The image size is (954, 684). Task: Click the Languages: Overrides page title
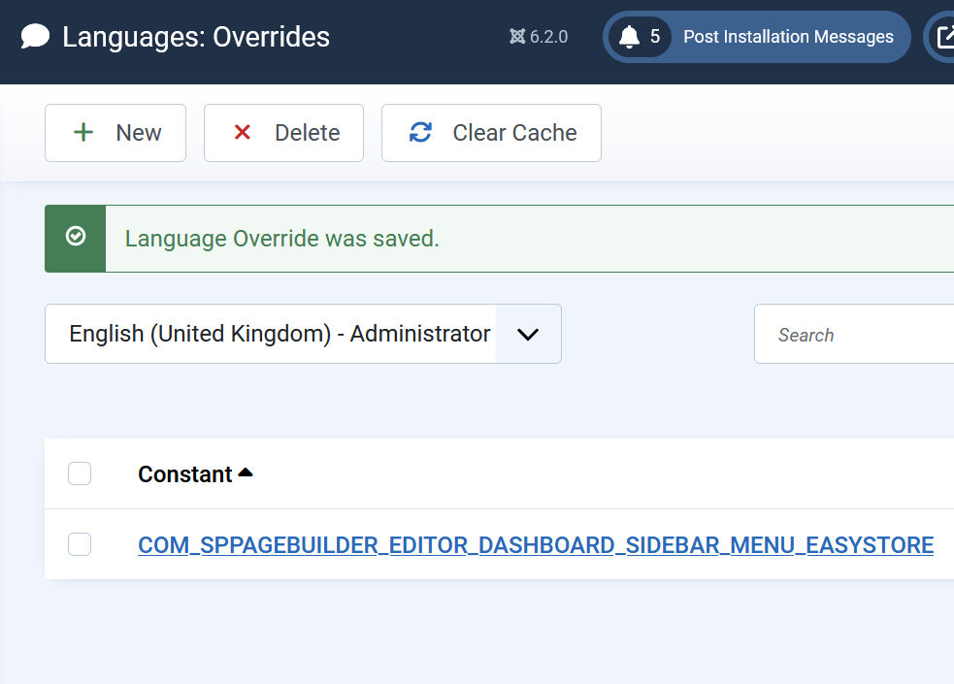coord(196,37)
